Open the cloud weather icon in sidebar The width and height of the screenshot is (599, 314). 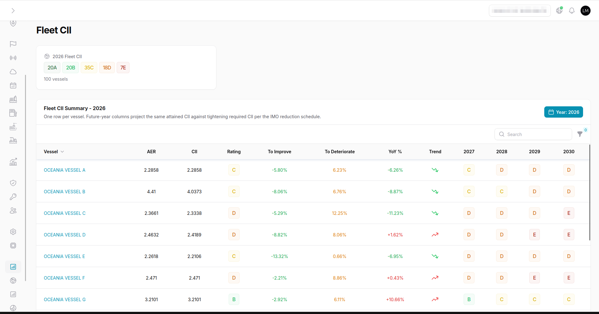pyautogui.click(x=13, y=72)
